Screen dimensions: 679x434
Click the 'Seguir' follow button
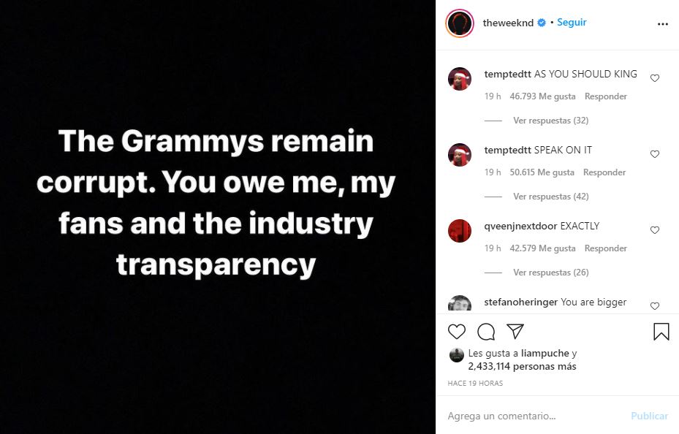[x=572, y=23]
